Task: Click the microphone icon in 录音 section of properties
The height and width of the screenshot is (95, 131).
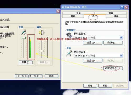Action: pos(69,53)
